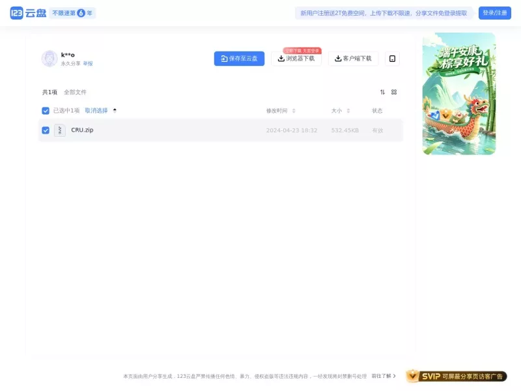This screenshot has width=521, height=391.
Task: Switch to grid view icon
Action: coord(394,92)
